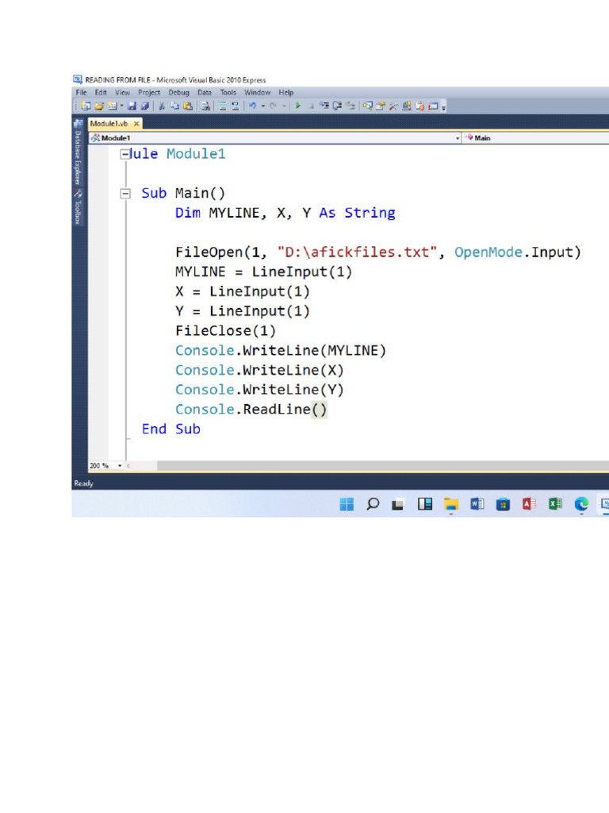
Task: Click the Open File folder icon
Action: point(99,106)
